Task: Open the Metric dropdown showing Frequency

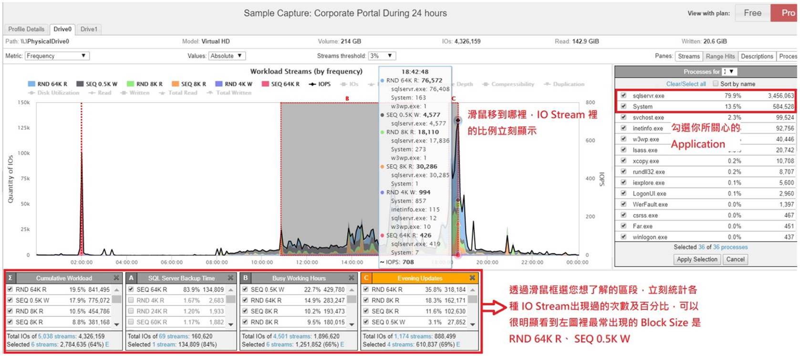Action: [57, 56]
